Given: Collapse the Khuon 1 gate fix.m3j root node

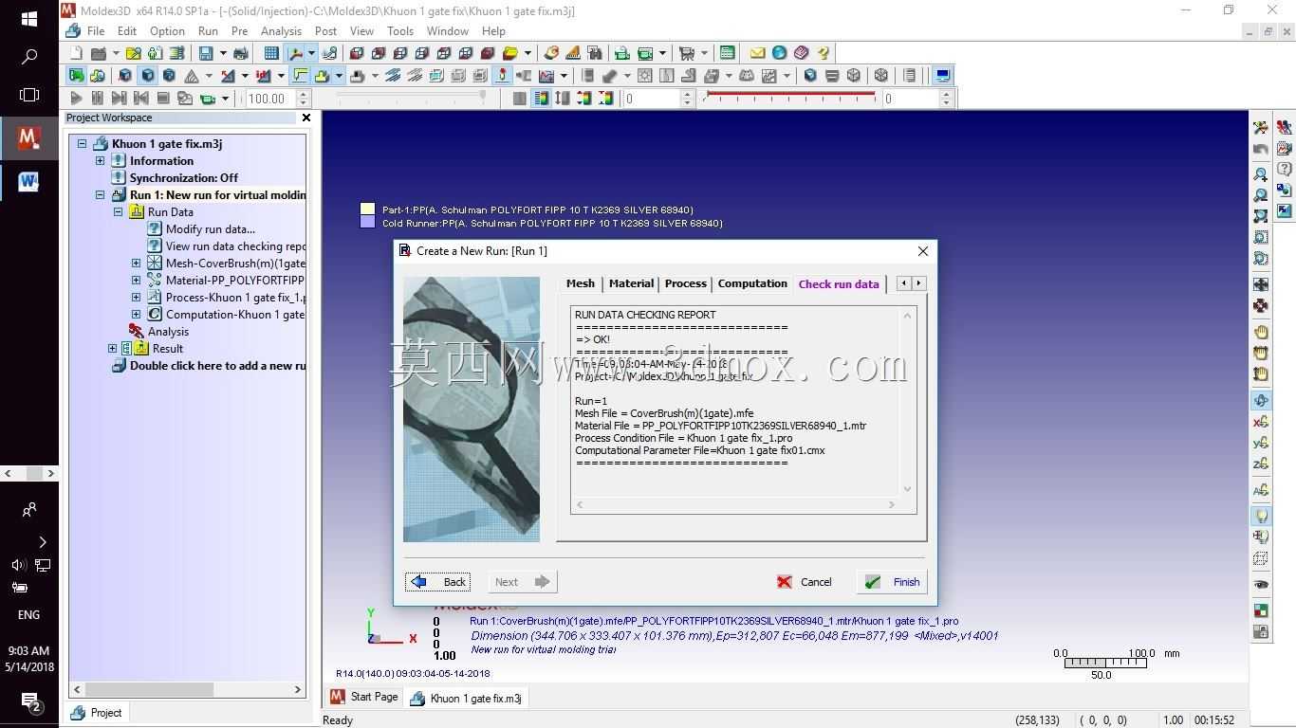Looking at the screenshot, I should tap(83, 144).
